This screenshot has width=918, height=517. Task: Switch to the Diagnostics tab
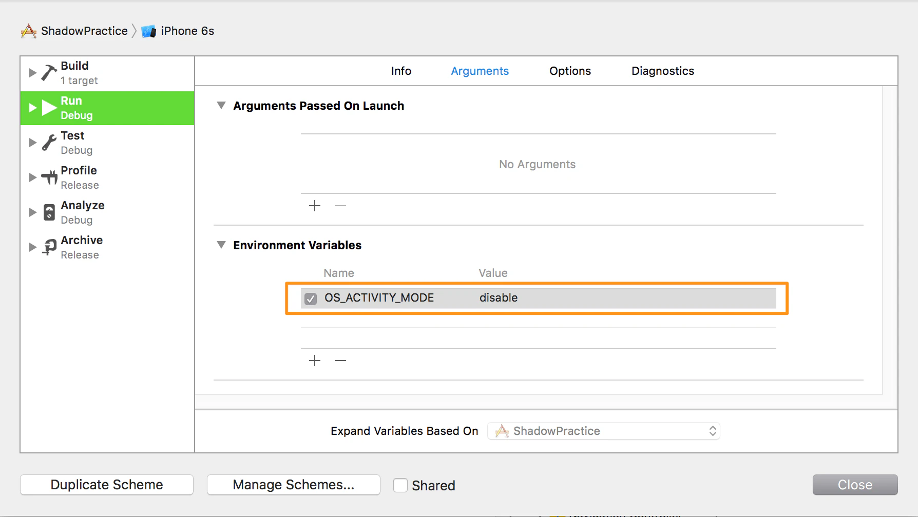click(x=663, y=71)
